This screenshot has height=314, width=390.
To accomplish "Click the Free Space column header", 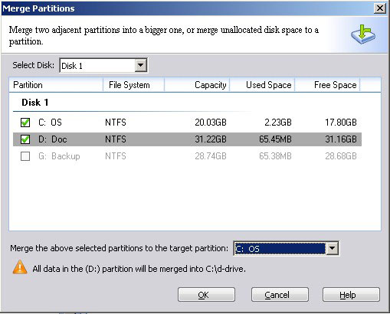I will 327,85.
